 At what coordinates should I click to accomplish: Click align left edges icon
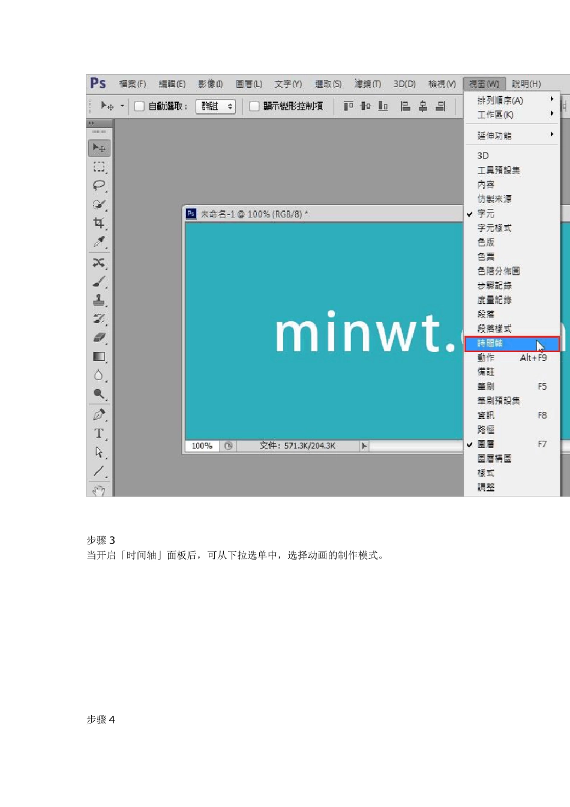[406, 106]
